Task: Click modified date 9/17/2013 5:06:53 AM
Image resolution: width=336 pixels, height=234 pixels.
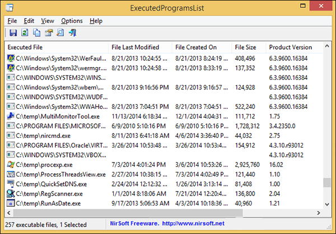Action: pos(141,203)
